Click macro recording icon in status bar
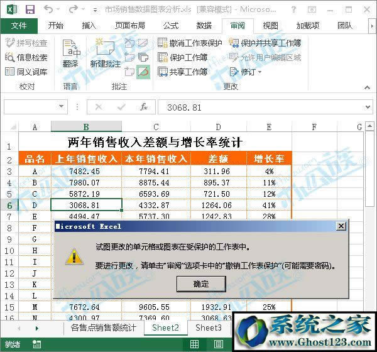 (37, 344)
